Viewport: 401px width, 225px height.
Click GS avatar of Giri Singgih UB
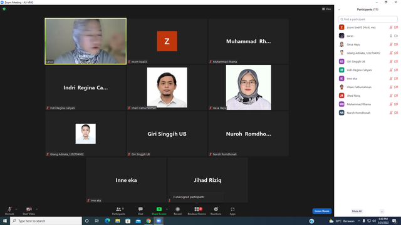(341, 61)
